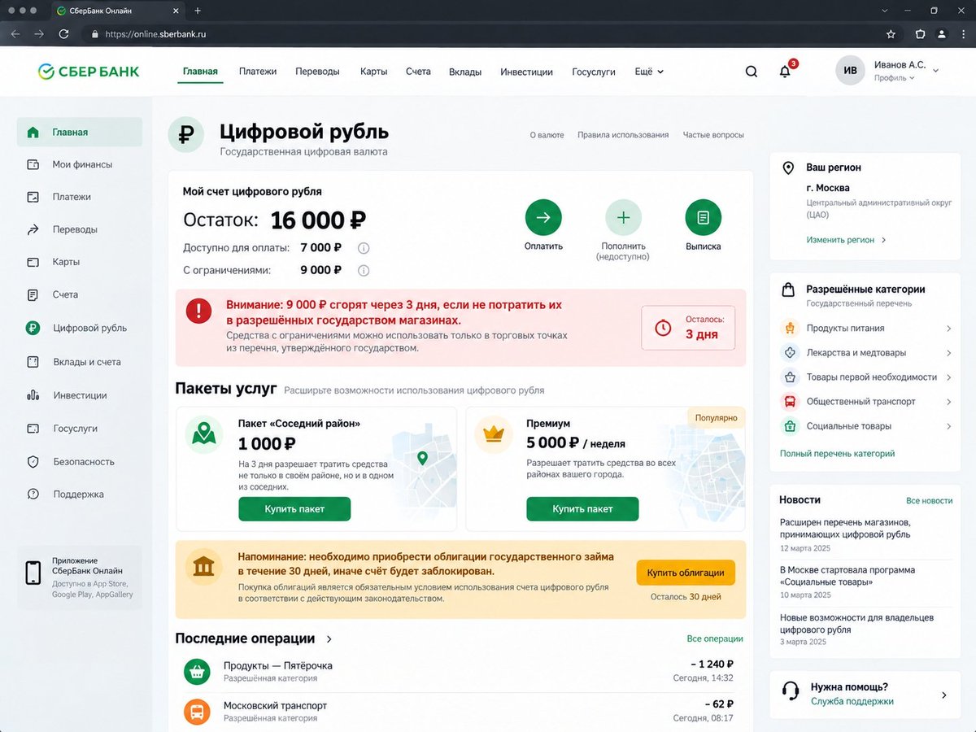Expand the Лекарства и медтовары chevron
The image size is (976, 732).
[949, 353]
